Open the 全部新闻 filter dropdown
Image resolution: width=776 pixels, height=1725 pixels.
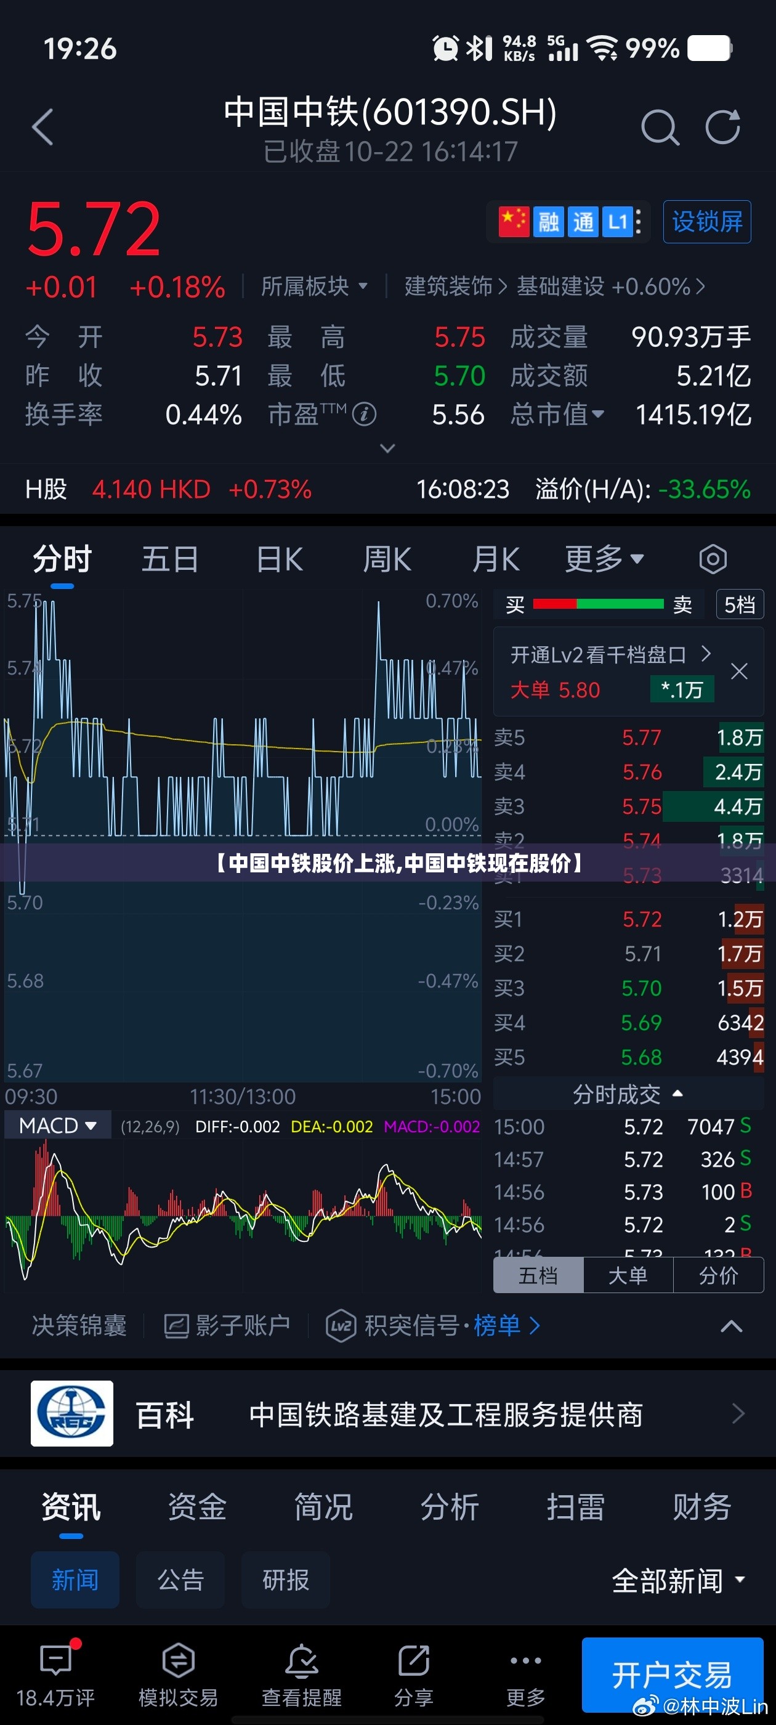tap(679, 1580)
